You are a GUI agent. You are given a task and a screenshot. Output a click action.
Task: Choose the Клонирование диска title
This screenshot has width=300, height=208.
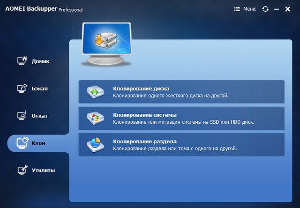[141, 88]
